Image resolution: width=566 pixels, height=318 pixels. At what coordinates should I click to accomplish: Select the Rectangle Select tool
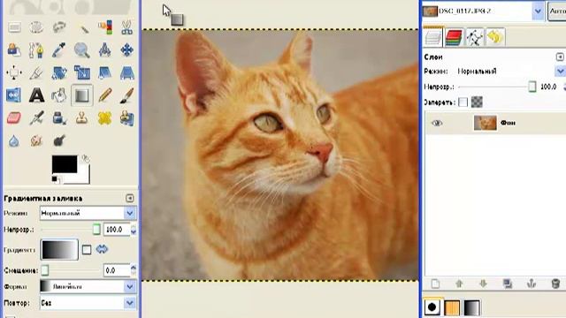(14, 27)
